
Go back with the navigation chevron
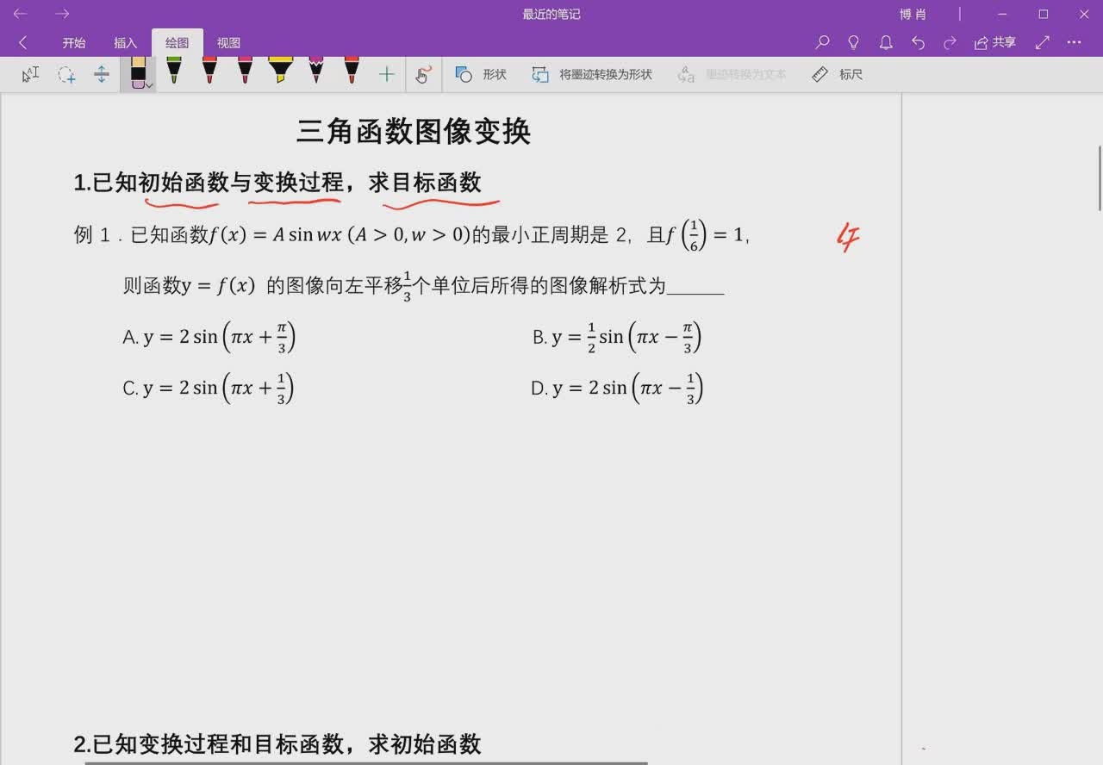[23, 43]
